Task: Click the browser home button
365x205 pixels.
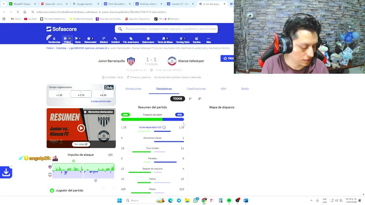Action: pos(25,12)
